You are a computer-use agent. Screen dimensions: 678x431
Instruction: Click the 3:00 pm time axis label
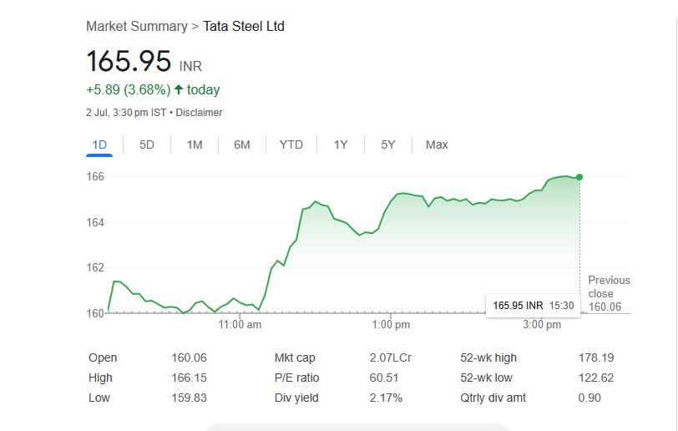click(542, 324)
